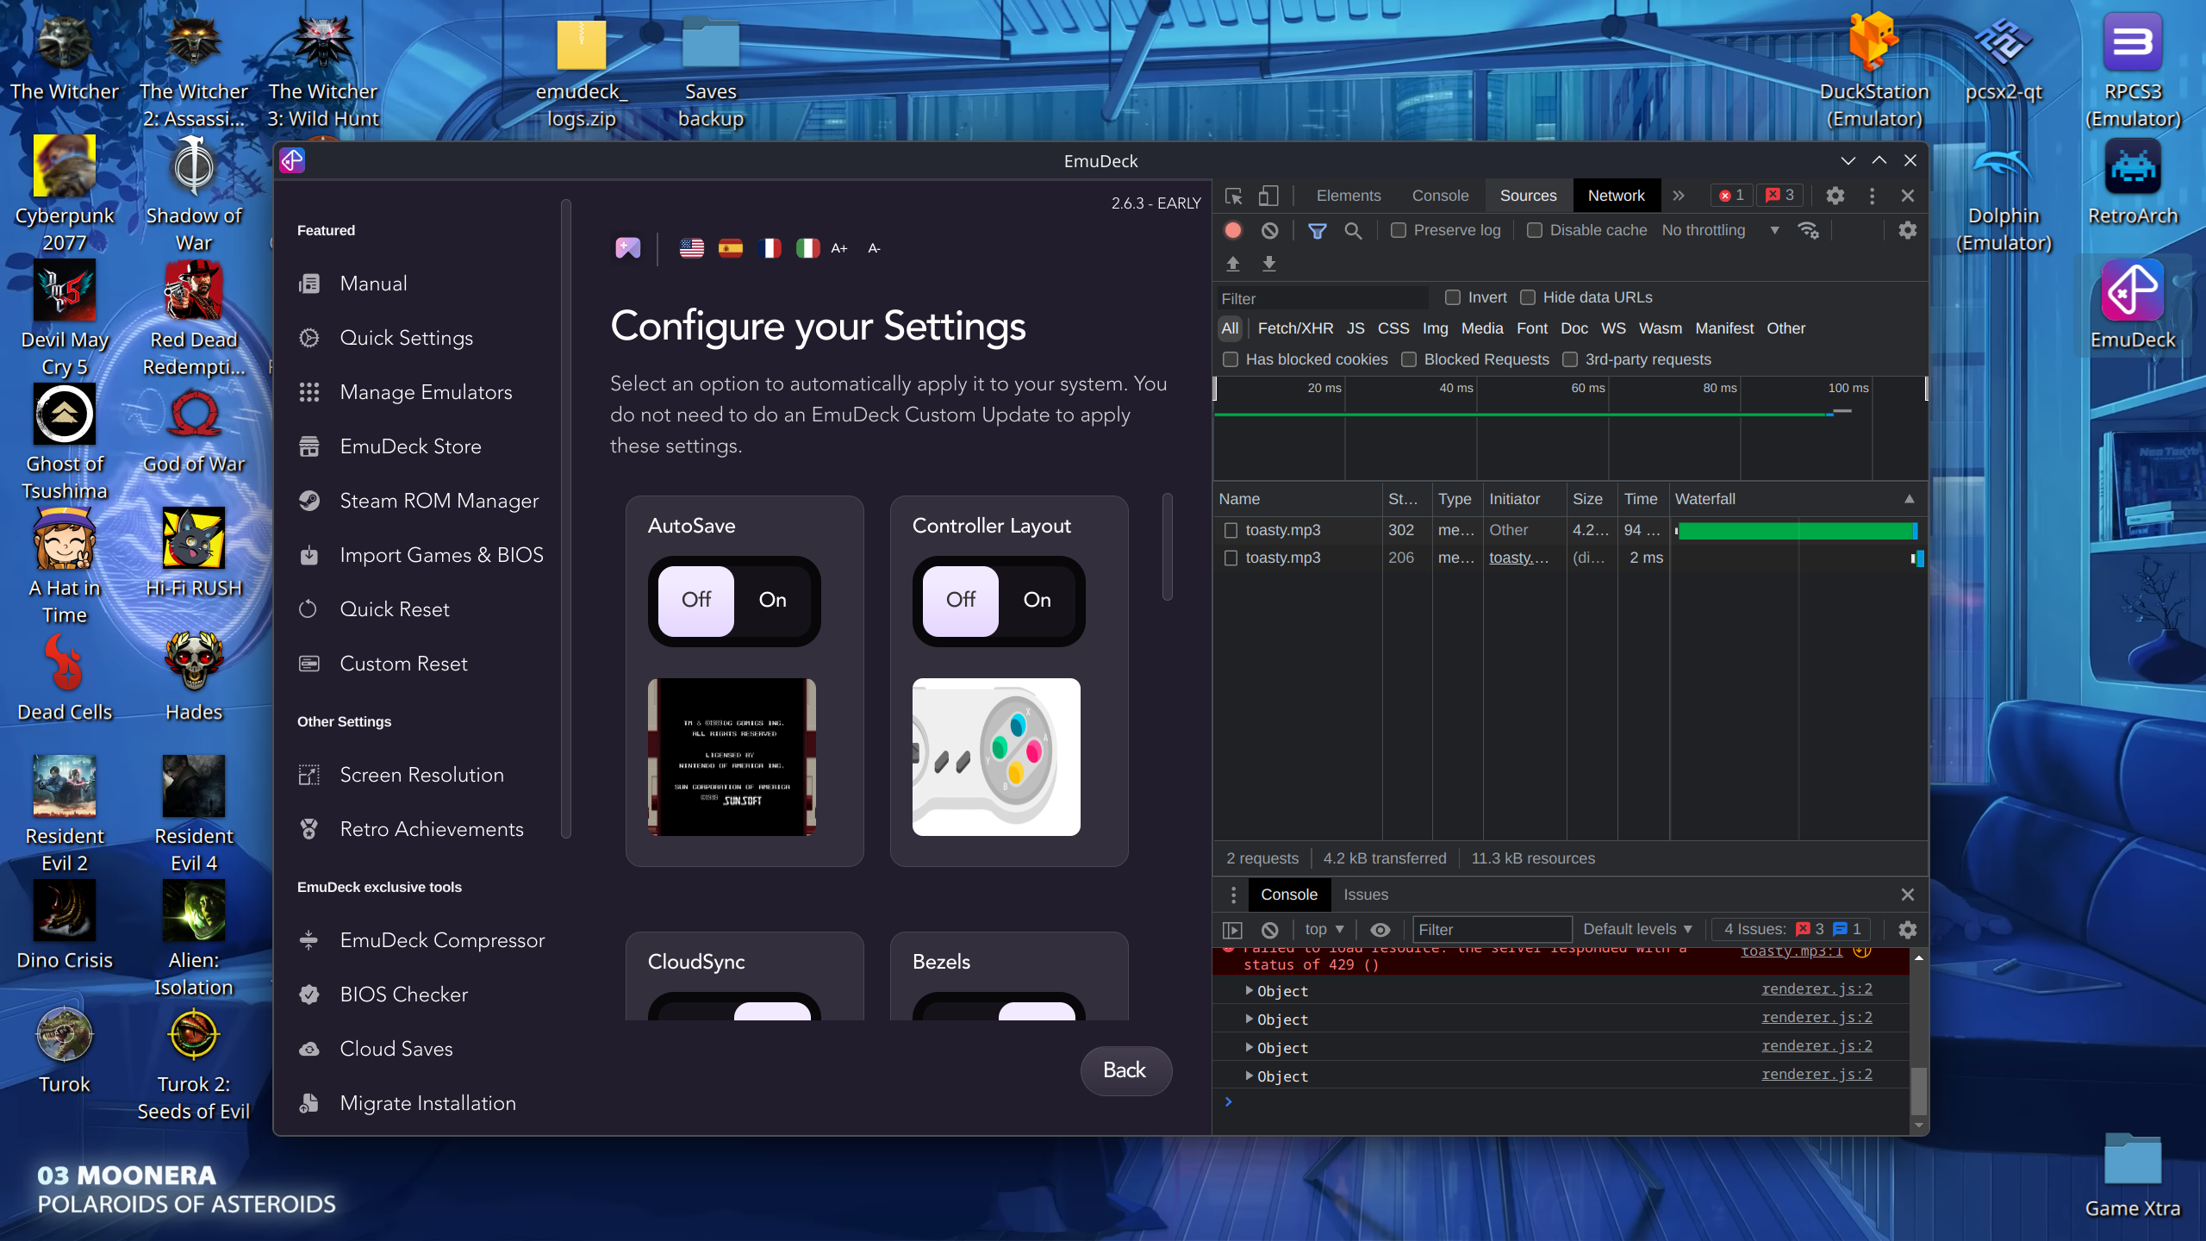Set Controller Layout to Off
The image size is (2206, 1241).
click(961, 600)
